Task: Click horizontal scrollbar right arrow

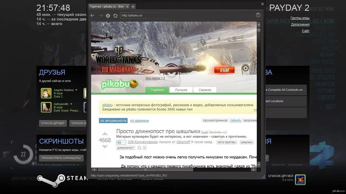Action: [254, 170]
